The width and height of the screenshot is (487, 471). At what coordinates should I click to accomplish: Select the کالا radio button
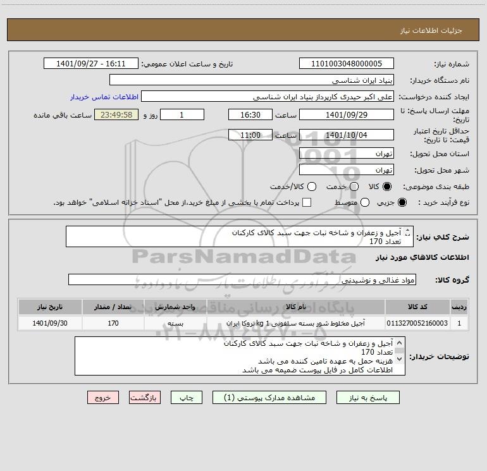tap(387, 187)
